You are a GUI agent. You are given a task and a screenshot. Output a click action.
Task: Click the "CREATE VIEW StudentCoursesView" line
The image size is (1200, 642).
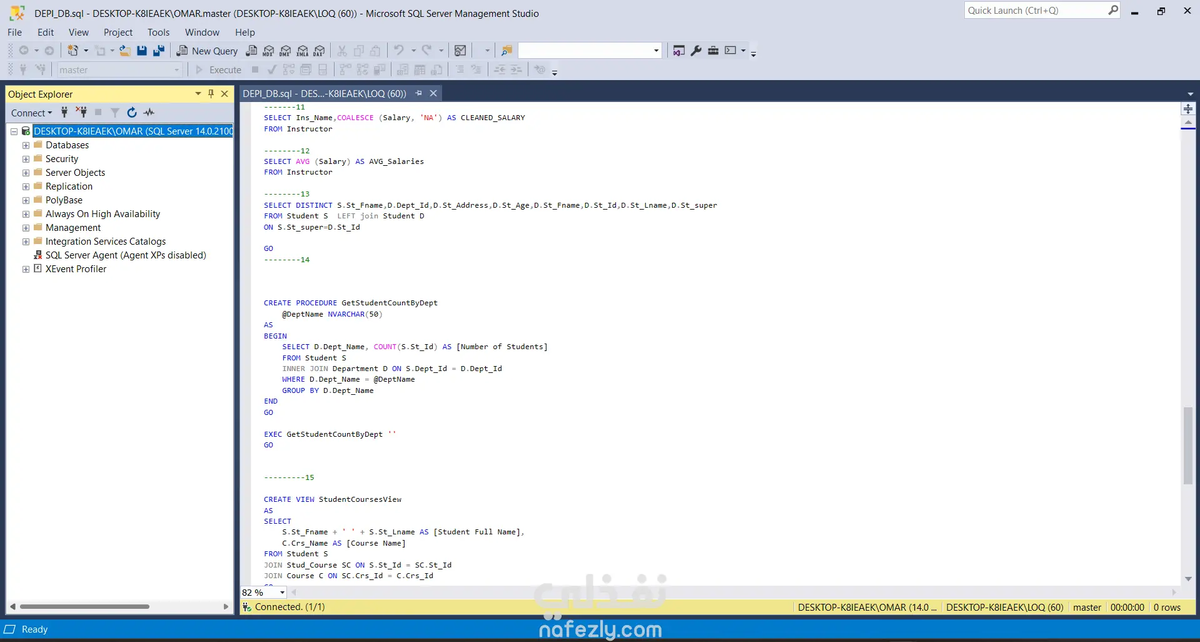tap(333, 499)
